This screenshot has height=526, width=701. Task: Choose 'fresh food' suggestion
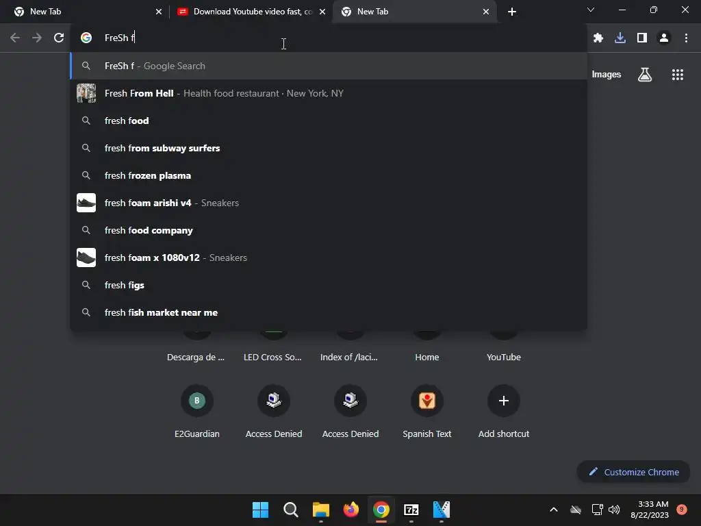coord(329,121)
